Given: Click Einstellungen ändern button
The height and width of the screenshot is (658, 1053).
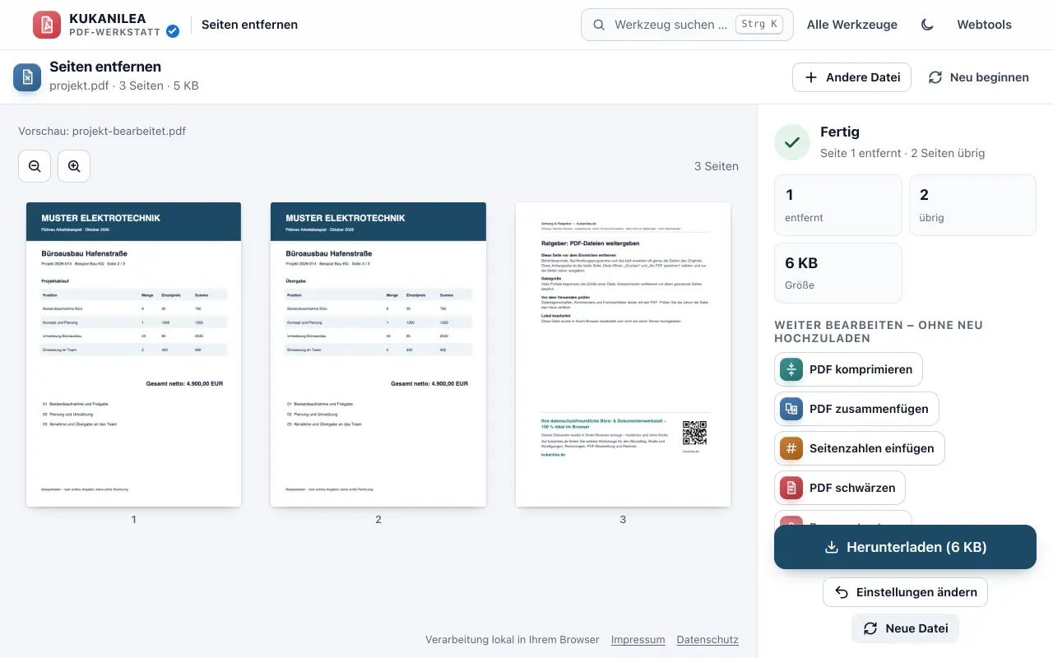Looking at the screenshot, I should pos(905,592).
